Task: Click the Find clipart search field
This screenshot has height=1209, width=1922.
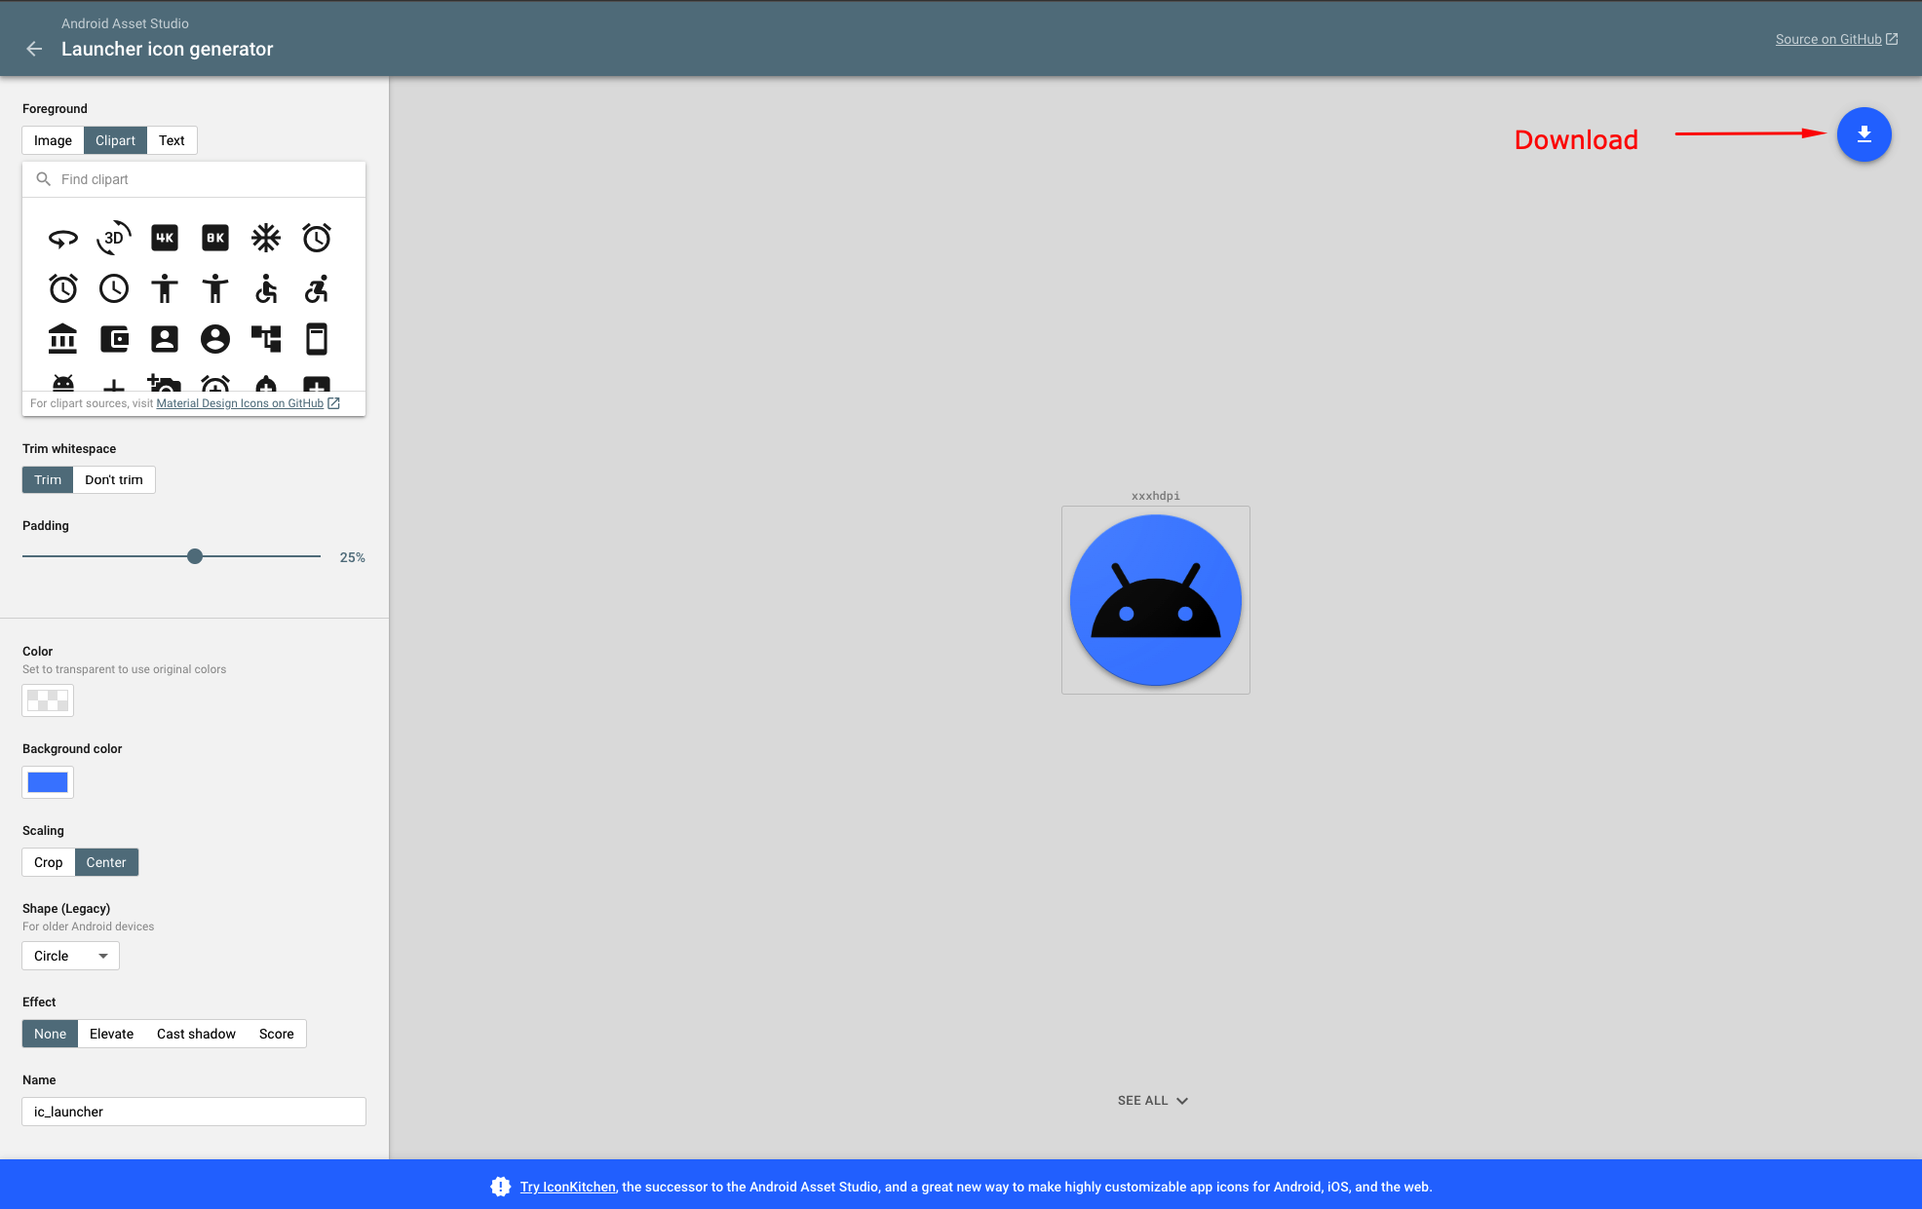Action: click(205, 179)
